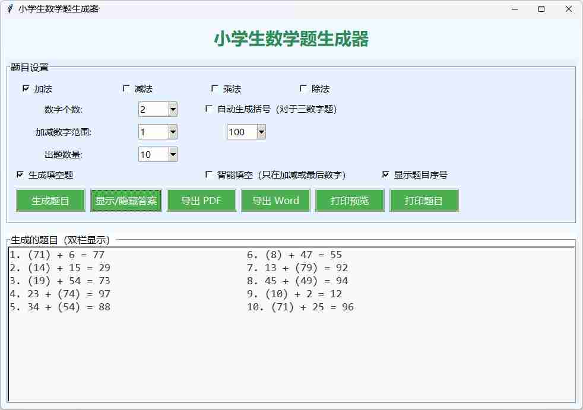The width and height of the screenshot is (583, 410).
Task: Open 打印预览 print preview
Action: pos(350,201)
